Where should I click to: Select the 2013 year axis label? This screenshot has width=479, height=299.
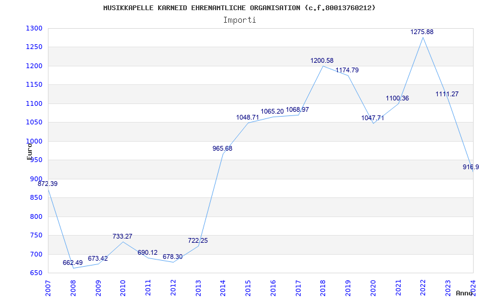(x=198, y=289)
